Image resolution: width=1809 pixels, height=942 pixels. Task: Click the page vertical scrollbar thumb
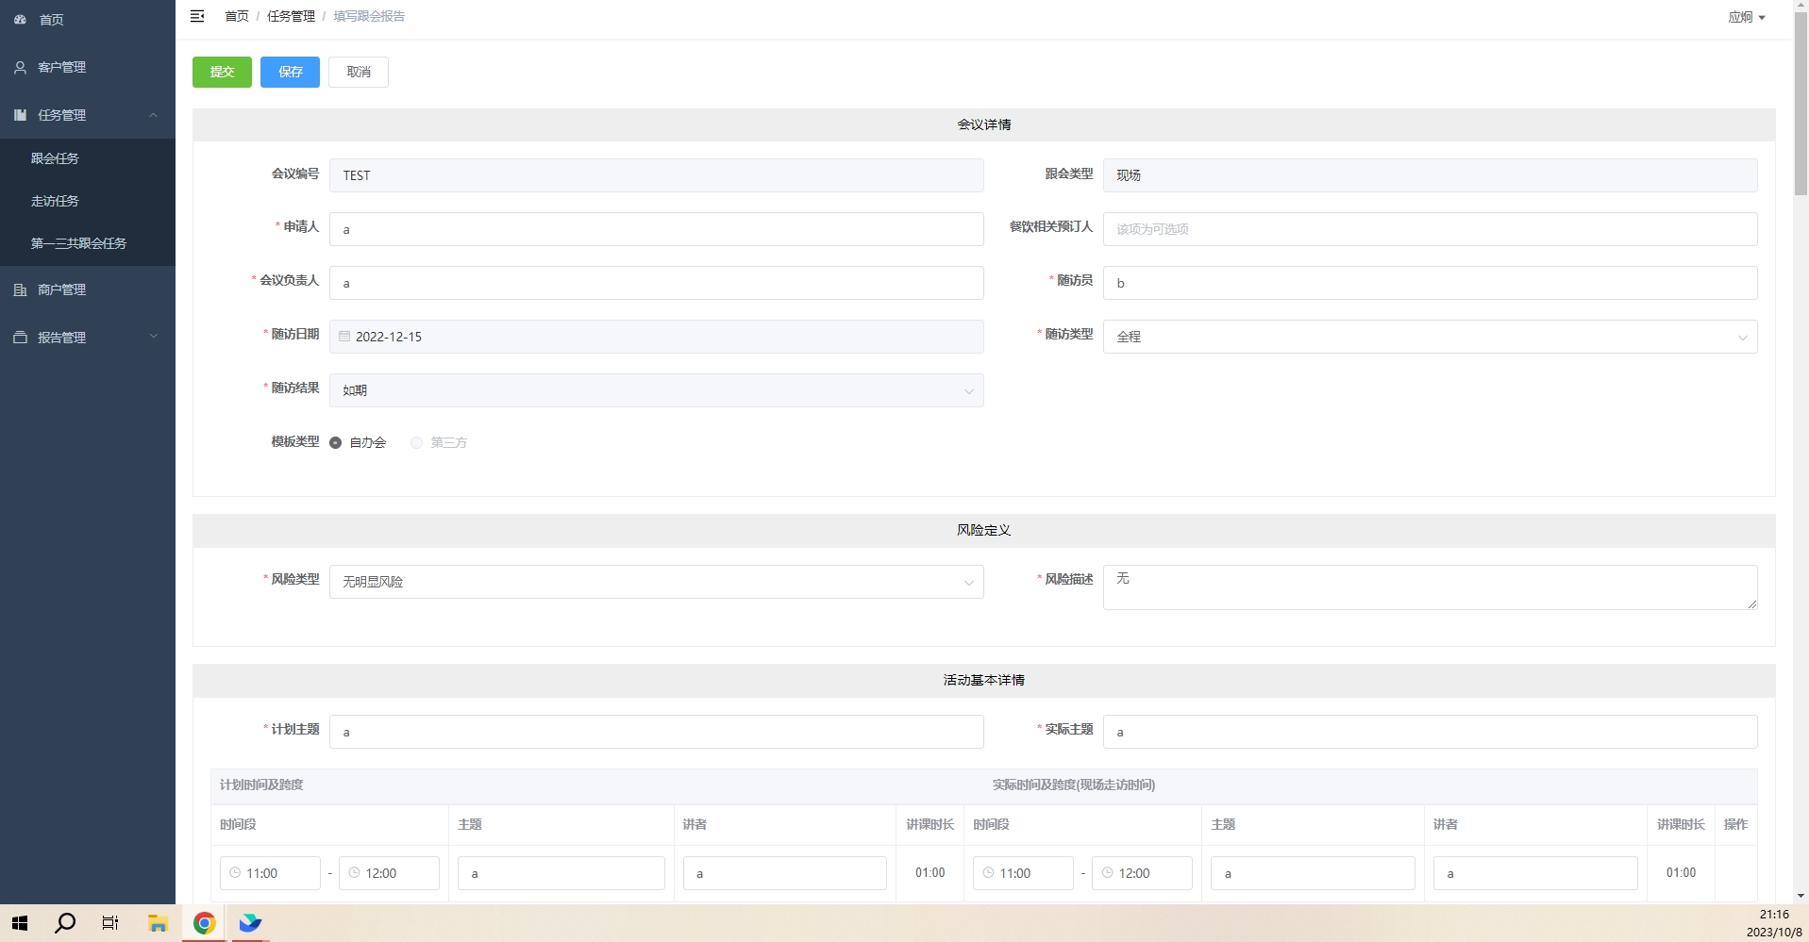tap(1801, 104)
